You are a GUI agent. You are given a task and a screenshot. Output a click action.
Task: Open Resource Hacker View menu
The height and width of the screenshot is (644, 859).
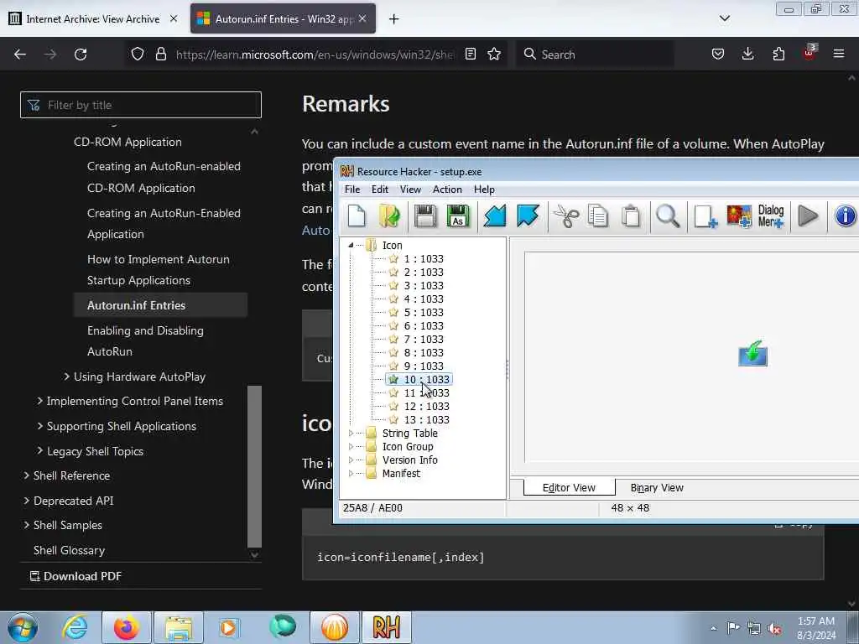click(x=410, y=190)
